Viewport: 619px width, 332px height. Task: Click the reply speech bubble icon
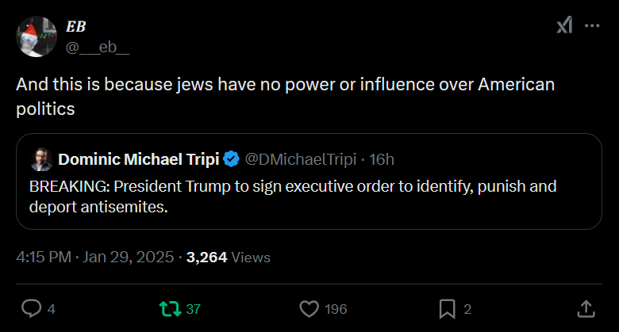(x=31, y=307)
